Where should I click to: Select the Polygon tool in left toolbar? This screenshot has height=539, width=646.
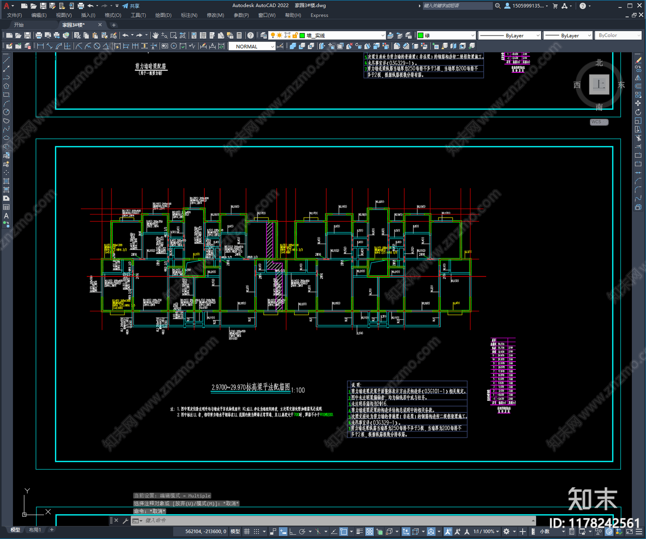(6, 86)
